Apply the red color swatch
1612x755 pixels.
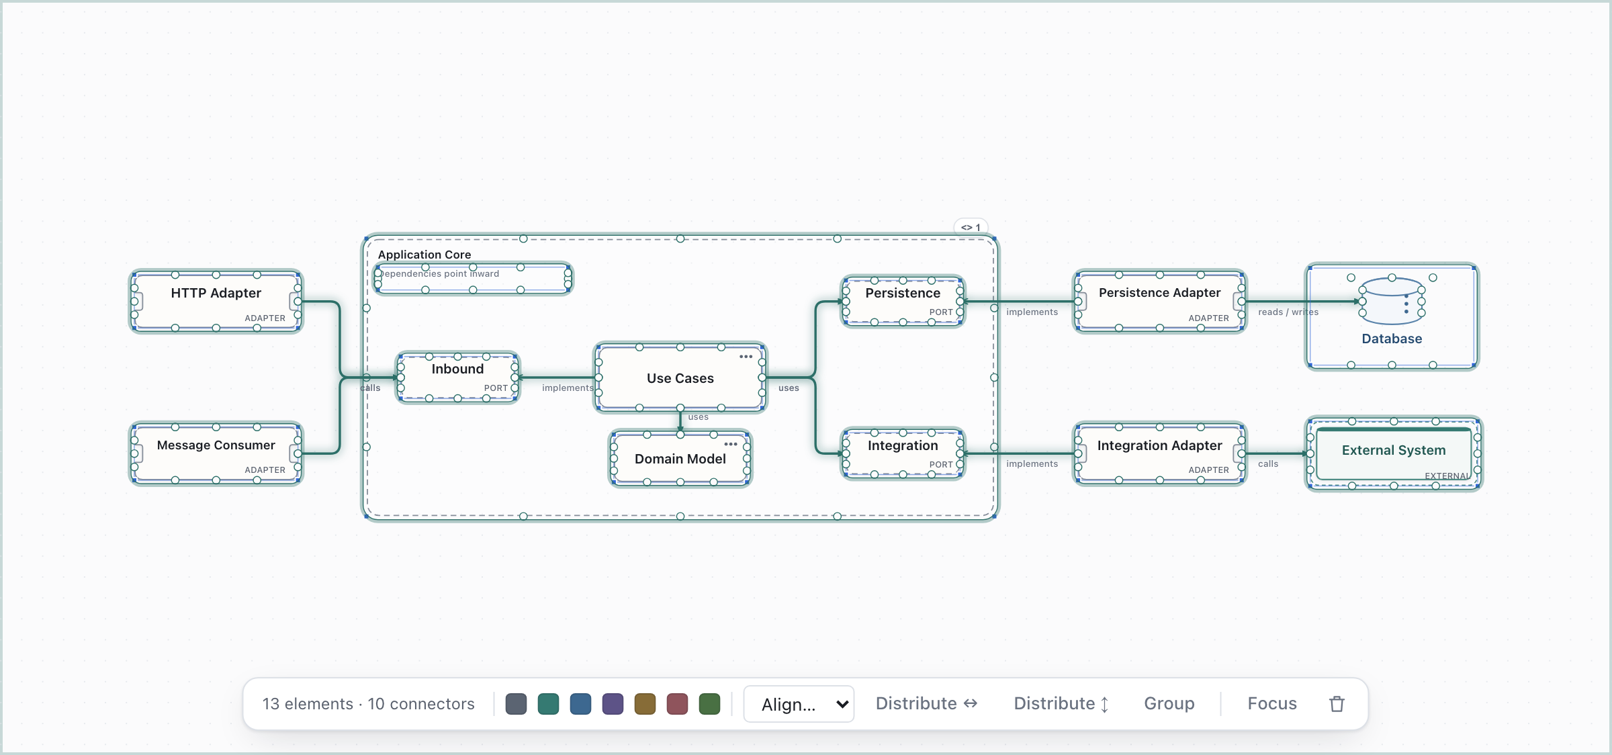click(677, 704)
